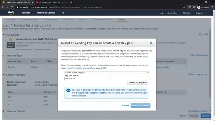Open browser three-dot menu
The image size is (215, 121).
pos(213,7)
